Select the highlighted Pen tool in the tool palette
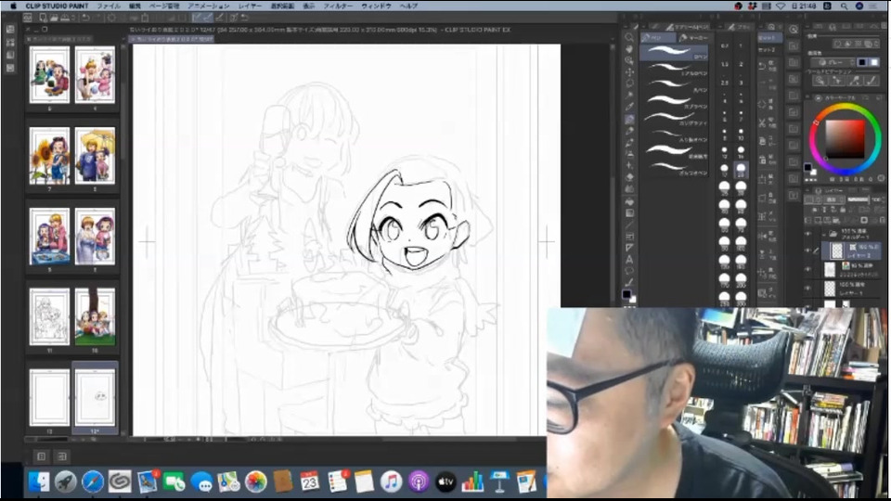This screenshot has width=891, height=501. (629, 119)
